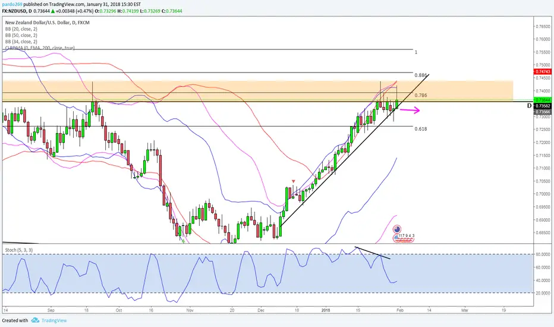The height and width of the screenshot is (327, 554).
Task: Select the Stoch (5, 3, 3) indicator label
Action: 19,250
